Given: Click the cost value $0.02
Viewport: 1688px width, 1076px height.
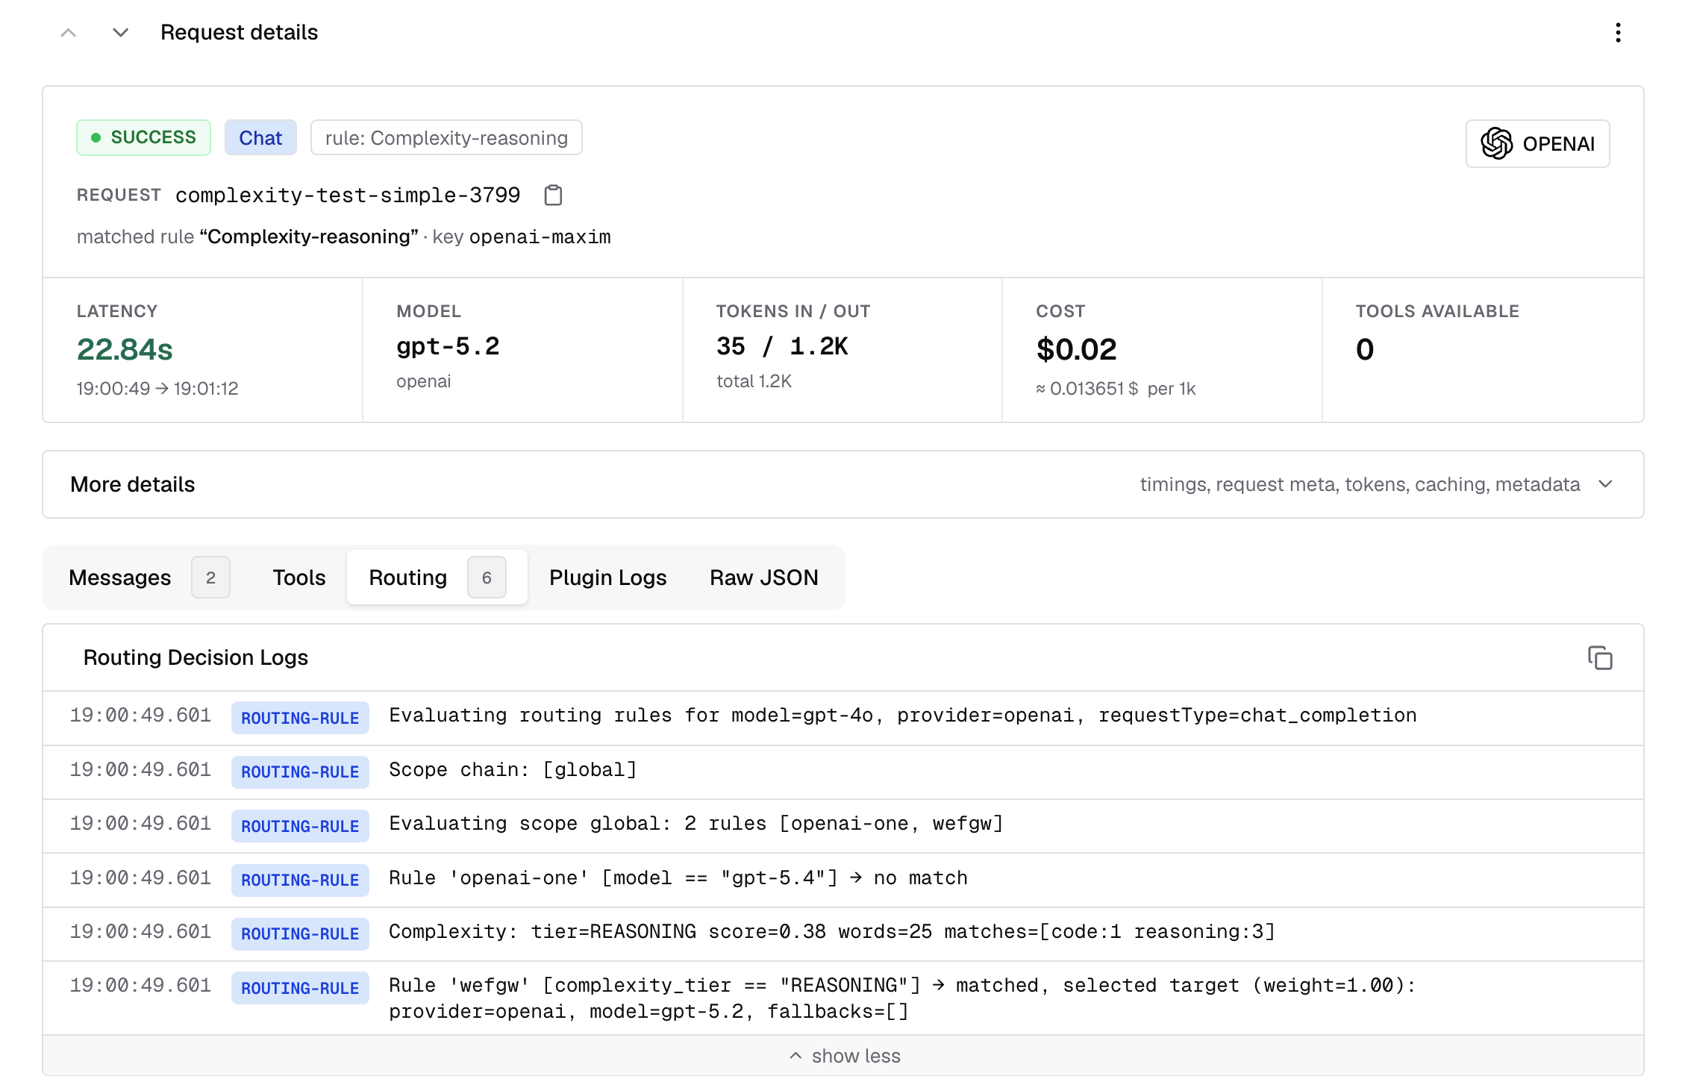Looking at the screenshot, I should coord(1076,349).
